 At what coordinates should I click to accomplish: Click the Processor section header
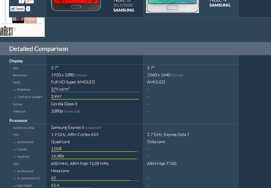click(x=18, y=120)
